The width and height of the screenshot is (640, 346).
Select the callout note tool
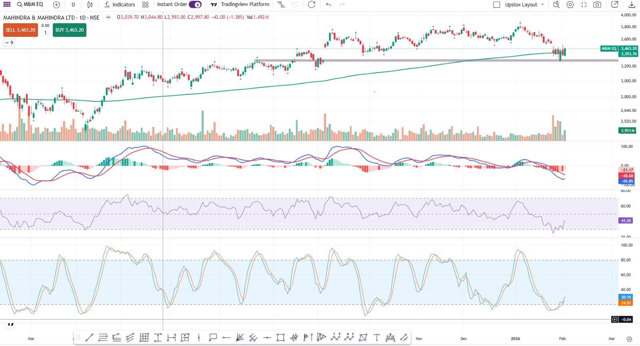coord(212,338)
